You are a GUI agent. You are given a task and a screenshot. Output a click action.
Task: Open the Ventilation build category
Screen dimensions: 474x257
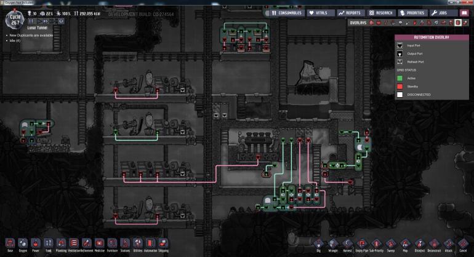74,243
